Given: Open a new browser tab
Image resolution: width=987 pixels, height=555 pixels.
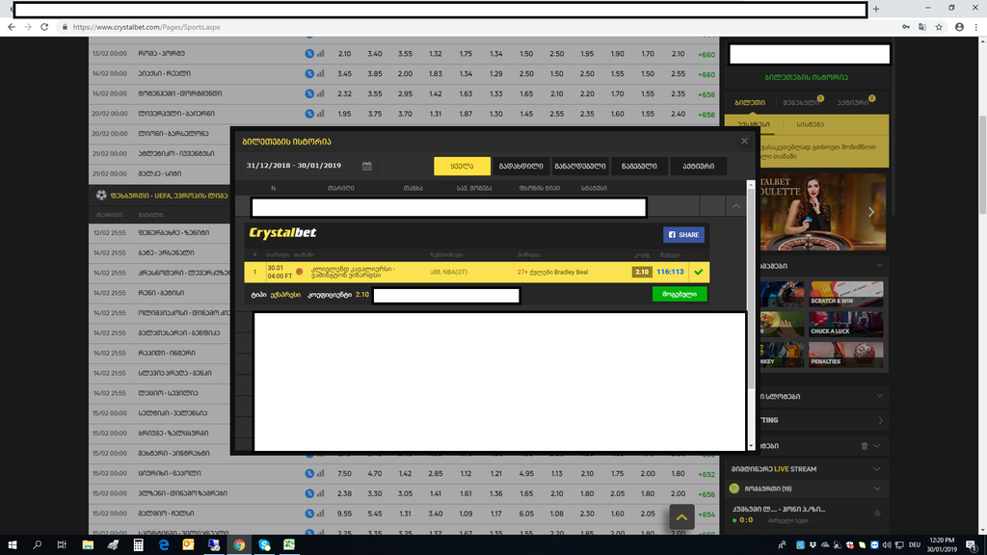Looking at the screenshot, I should point(875,9).
